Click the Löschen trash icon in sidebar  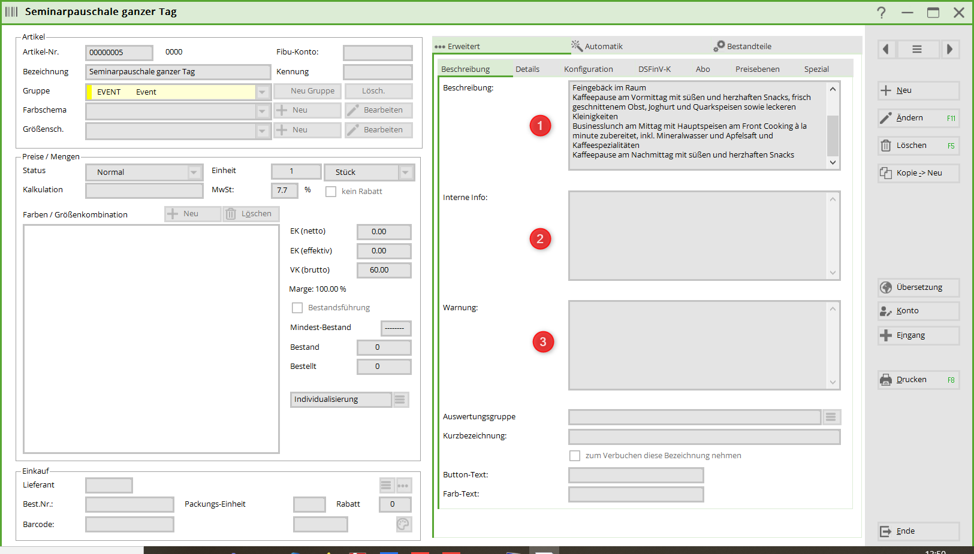[x=886, y=146]
